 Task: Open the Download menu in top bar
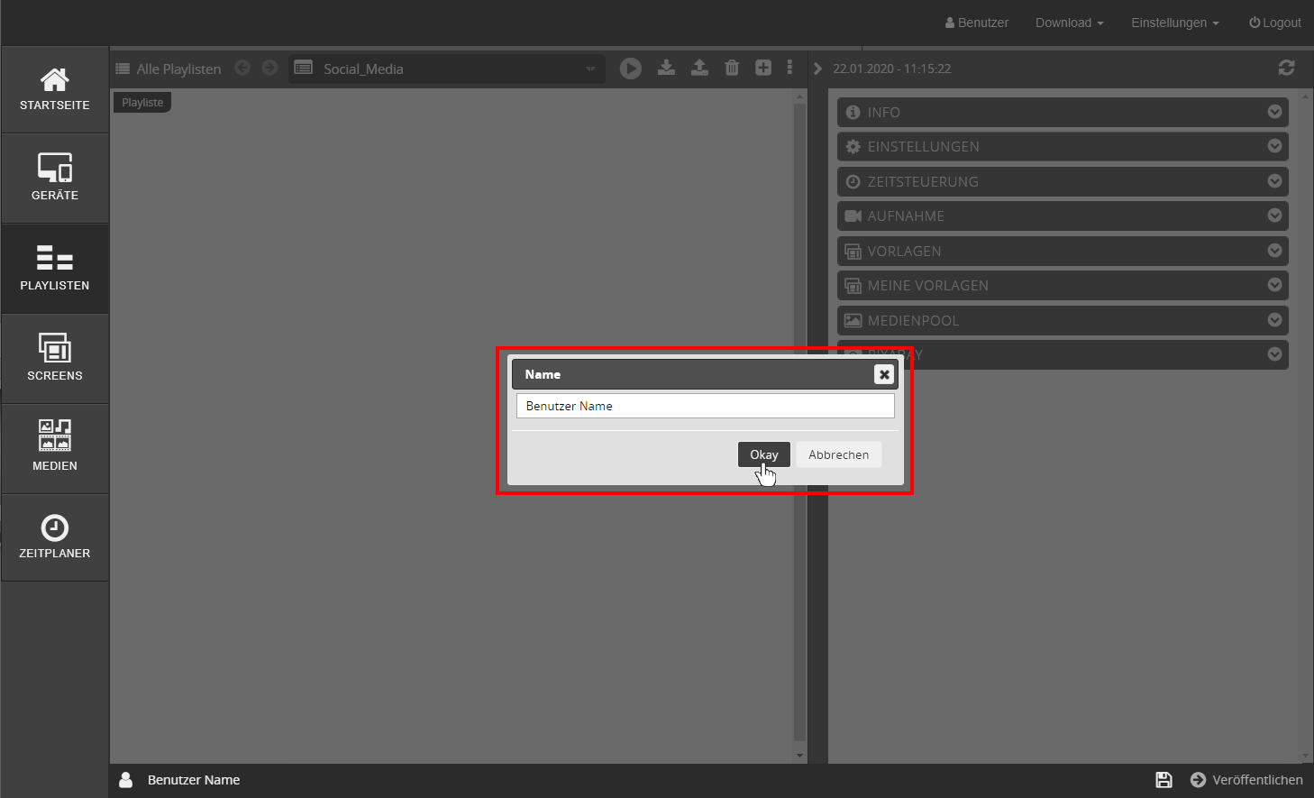click(x=1069, y=23)
